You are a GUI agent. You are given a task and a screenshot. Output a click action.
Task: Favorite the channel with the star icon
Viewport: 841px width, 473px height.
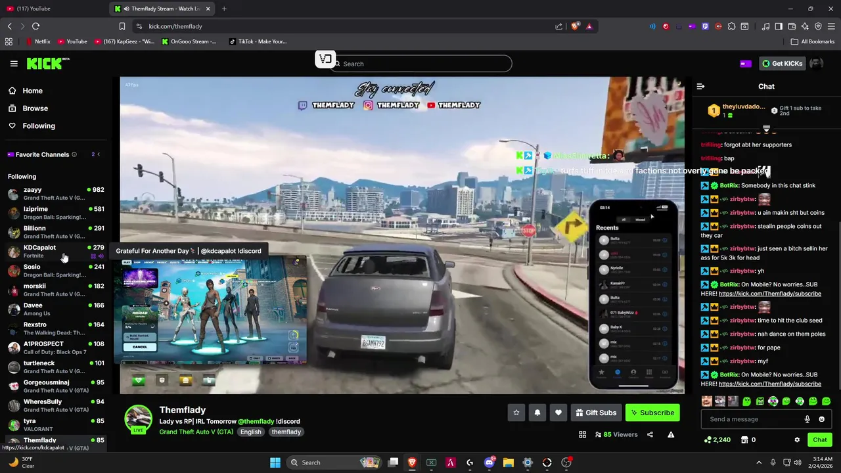point(516,413)
